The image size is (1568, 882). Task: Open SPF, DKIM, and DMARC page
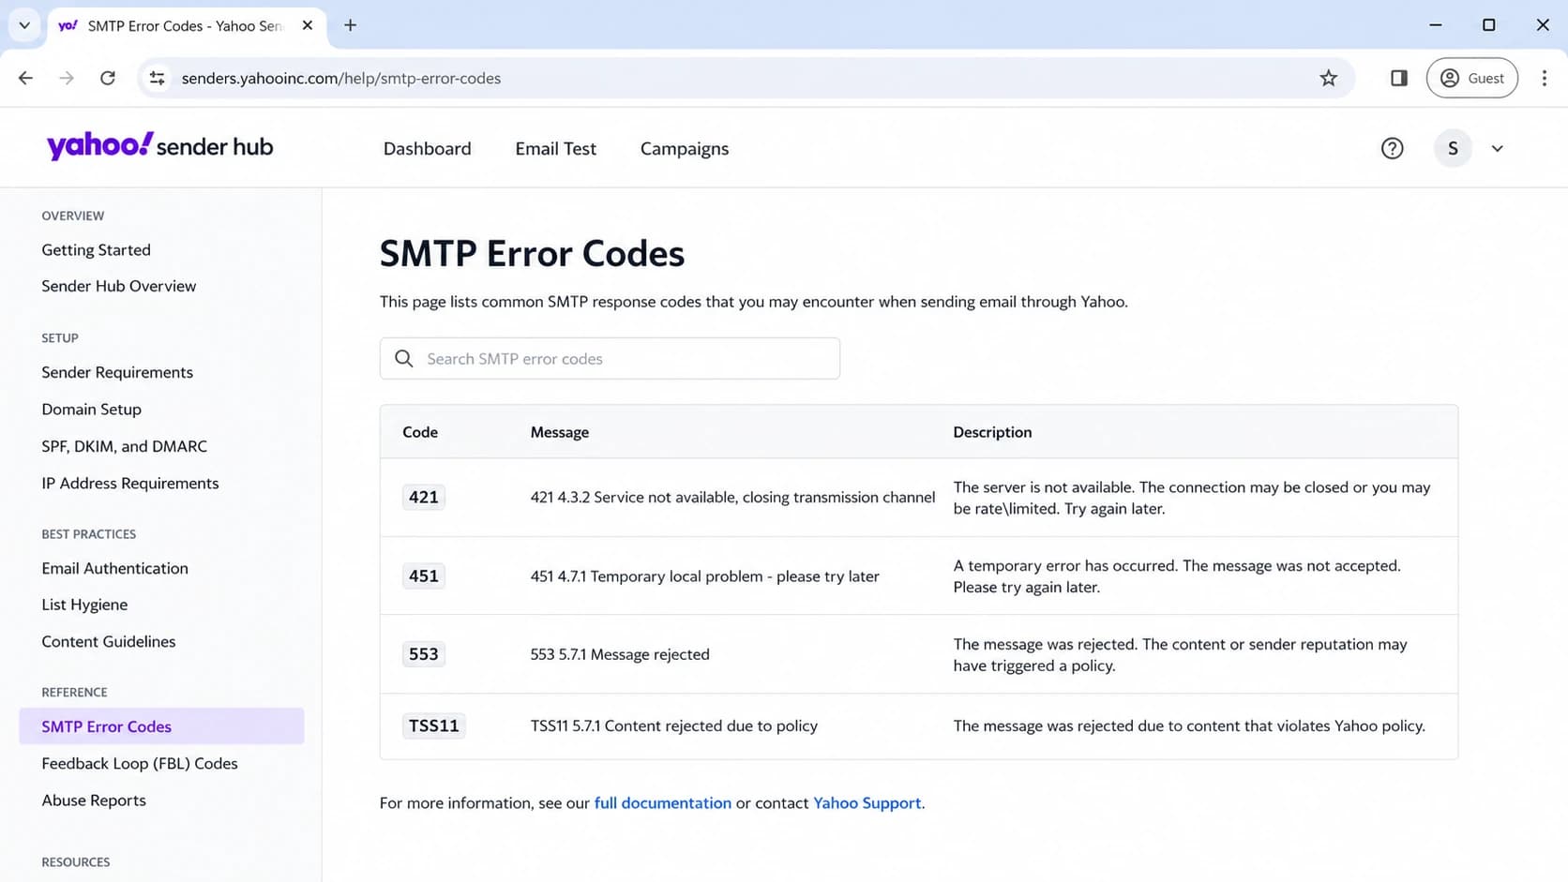click(x=124, y=446)
